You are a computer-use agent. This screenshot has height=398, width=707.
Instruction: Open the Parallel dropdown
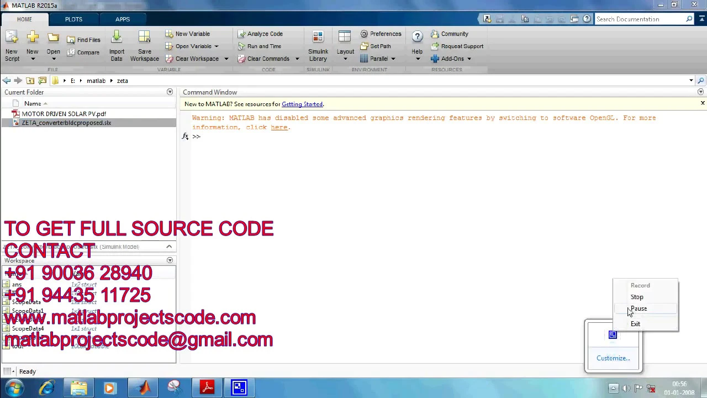[393, 59]
